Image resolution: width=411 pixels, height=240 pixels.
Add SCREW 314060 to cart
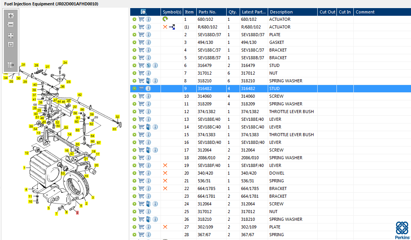click(x=141, y=96)
